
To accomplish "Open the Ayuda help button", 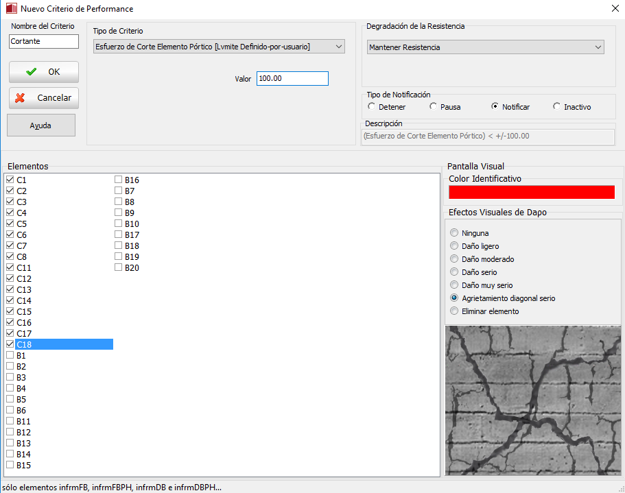I will [41, 125].
